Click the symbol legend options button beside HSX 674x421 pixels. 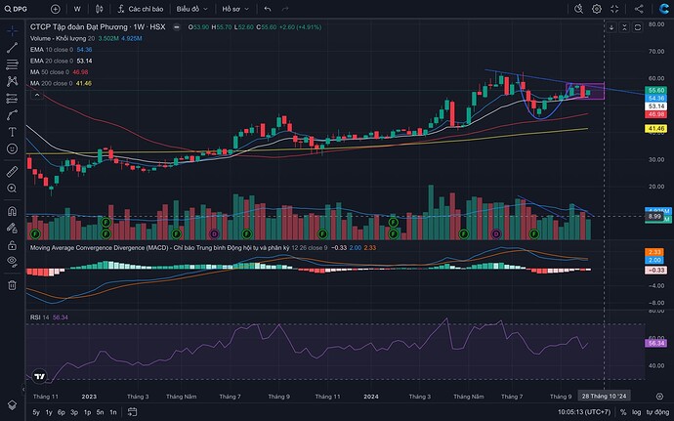tap(176, 27)
